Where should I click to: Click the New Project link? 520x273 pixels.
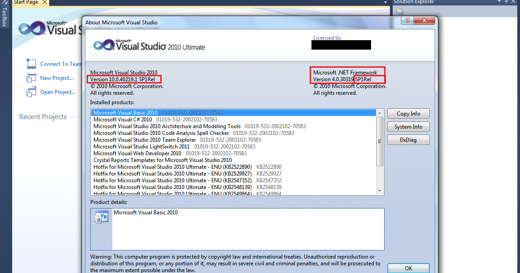coord(57,78)
